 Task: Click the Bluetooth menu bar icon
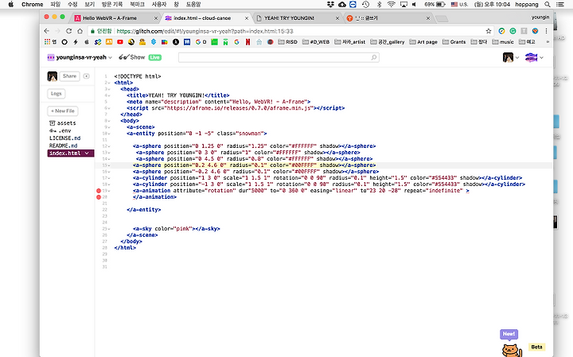[x=379, y=5]
